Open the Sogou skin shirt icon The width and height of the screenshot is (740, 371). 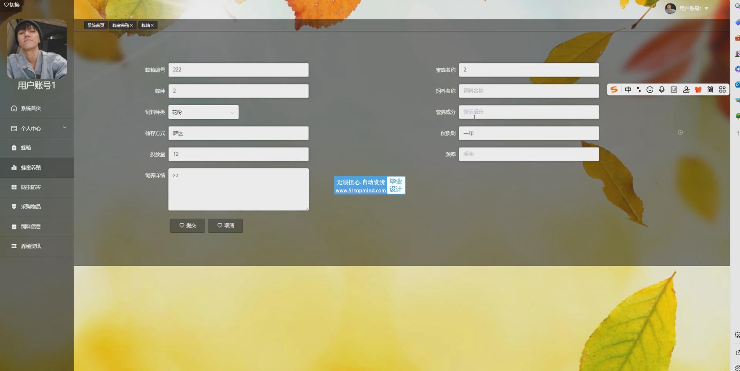pyautogui.click(x=698, y=90)
